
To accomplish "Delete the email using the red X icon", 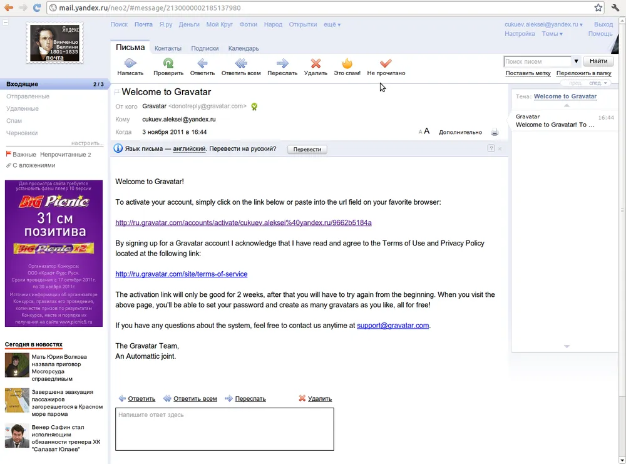I will [x=316, y=63].
